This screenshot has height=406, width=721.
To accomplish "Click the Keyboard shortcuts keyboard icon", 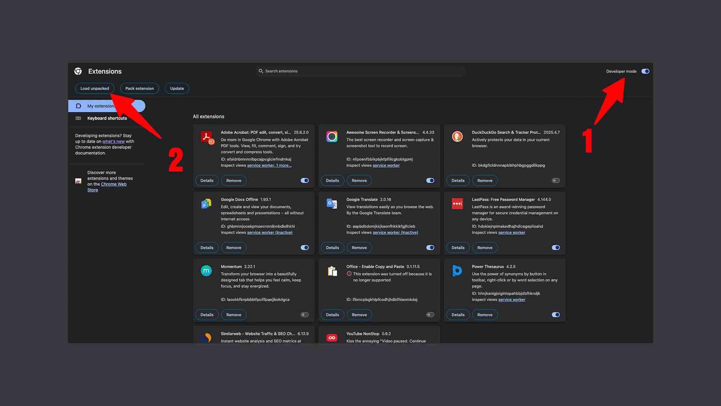I will tap(78, 118).
